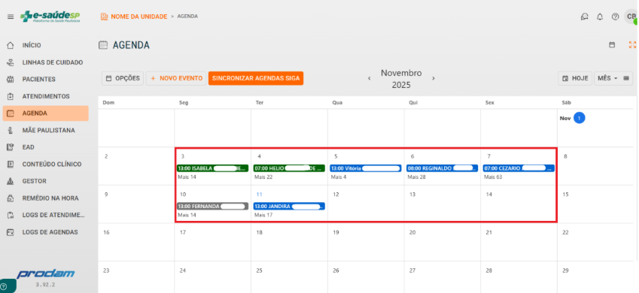Open the 13:00 Vitória event
Image resolution: width=639 pixels, height=293 pixels.
coord(366,168)
